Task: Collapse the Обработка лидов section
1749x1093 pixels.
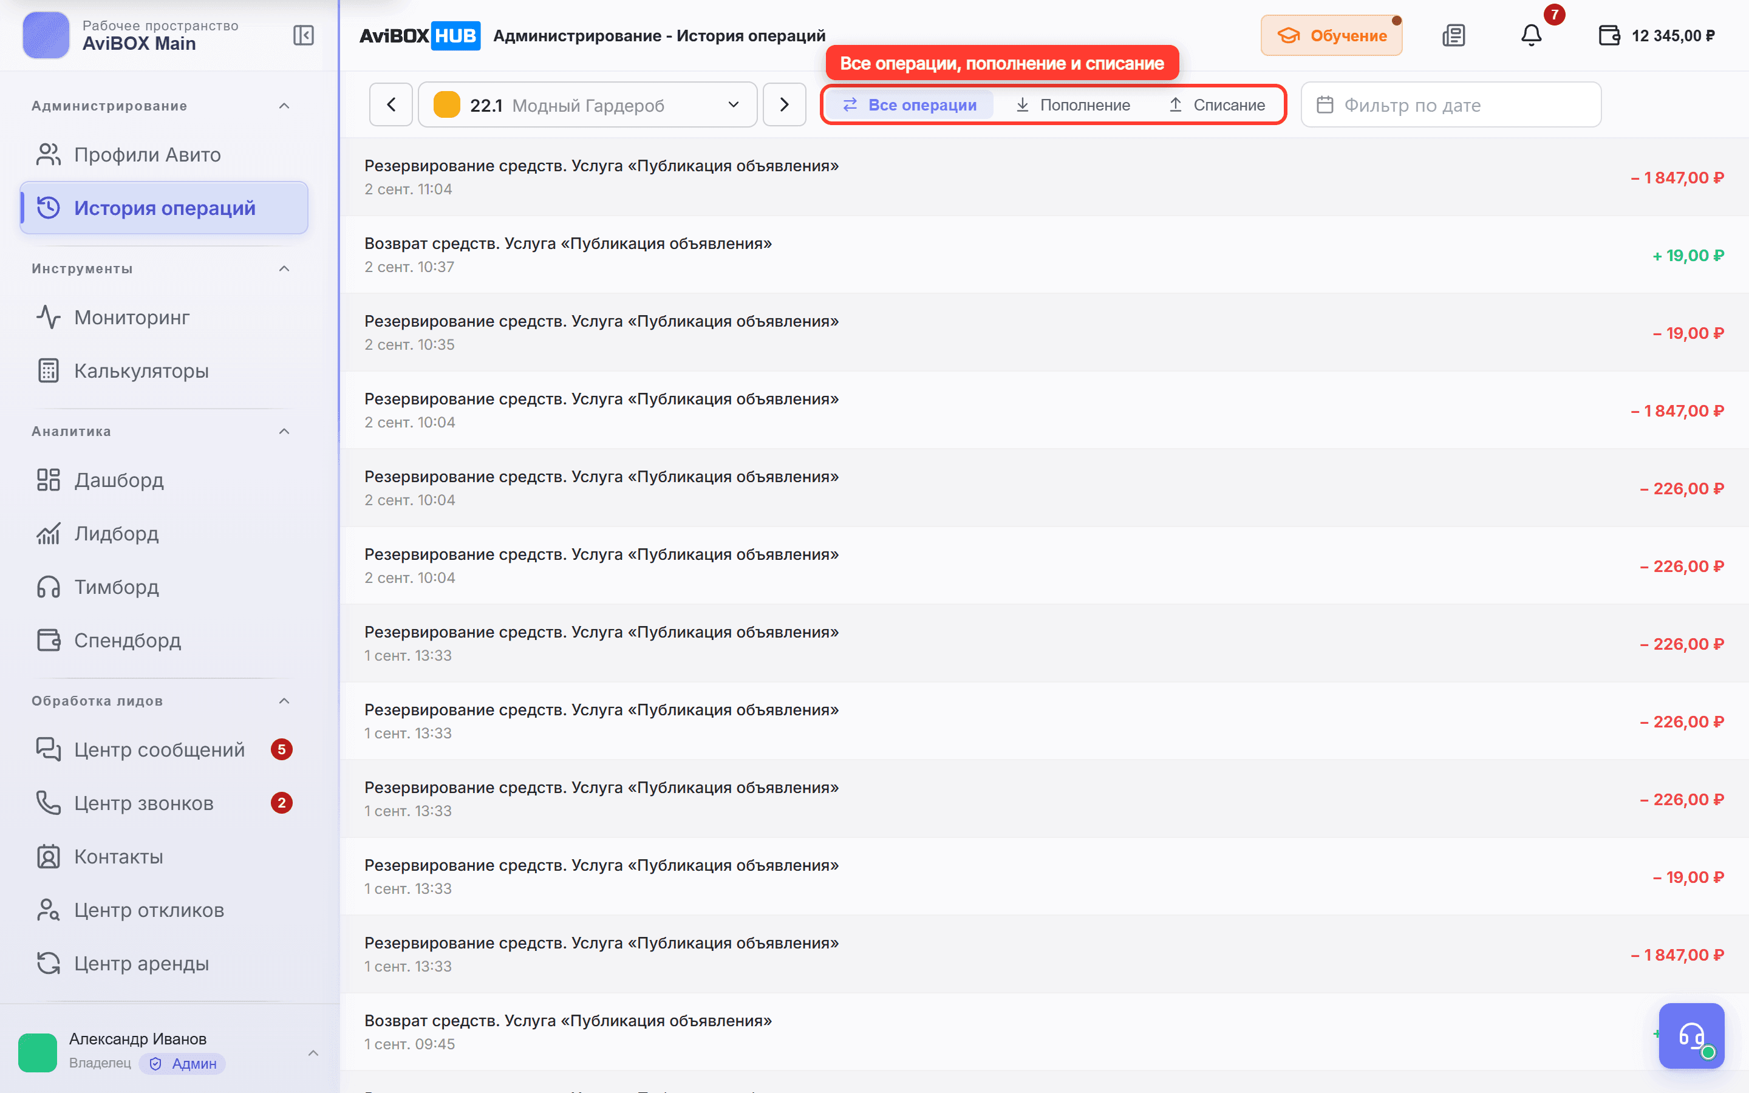Action: 284,701
